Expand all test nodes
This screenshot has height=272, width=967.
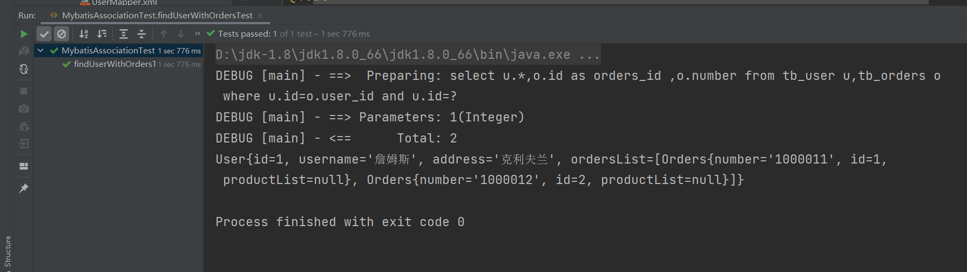124,34
